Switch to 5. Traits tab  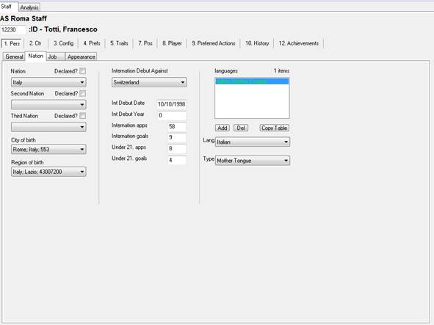click(119, 43)
